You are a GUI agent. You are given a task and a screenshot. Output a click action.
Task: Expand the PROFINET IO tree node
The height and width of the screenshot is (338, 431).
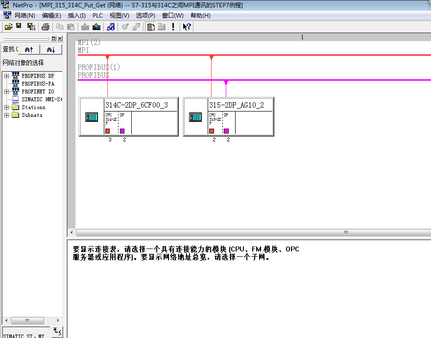click(6, 91)
